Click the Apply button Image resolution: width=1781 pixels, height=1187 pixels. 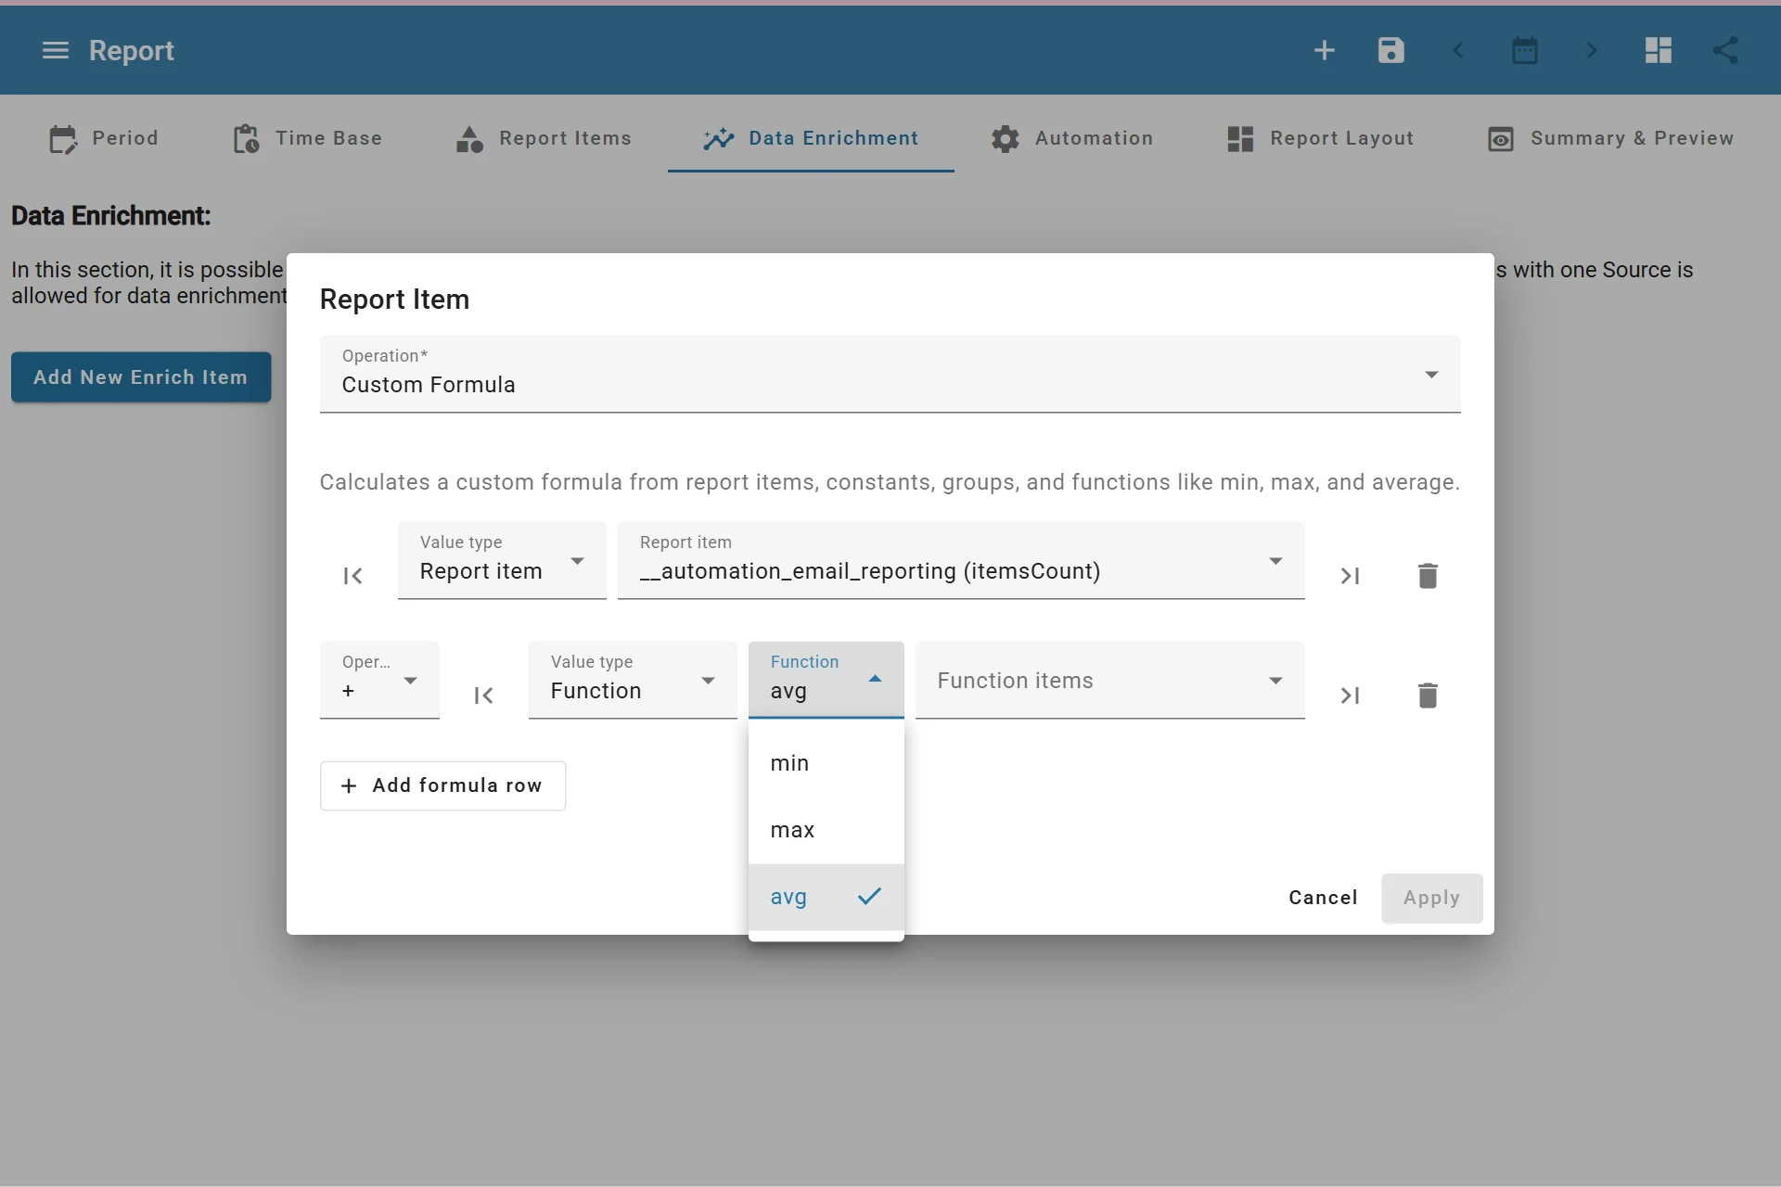tap(1431, 898)
